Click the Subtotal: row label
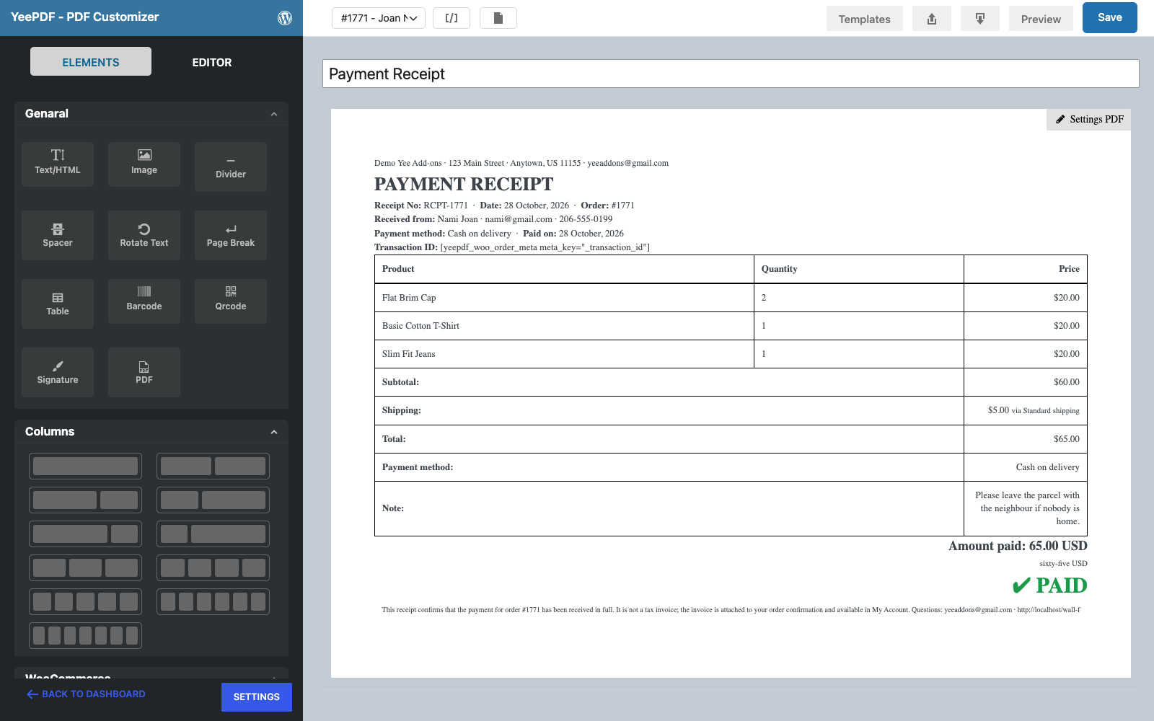 tap(400, 382)
